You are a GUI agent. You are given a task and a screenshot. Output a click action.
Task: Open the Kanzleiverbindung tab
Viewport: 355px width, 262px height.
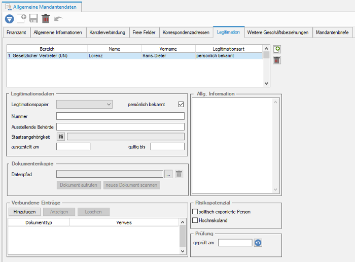tap(108, 32)
